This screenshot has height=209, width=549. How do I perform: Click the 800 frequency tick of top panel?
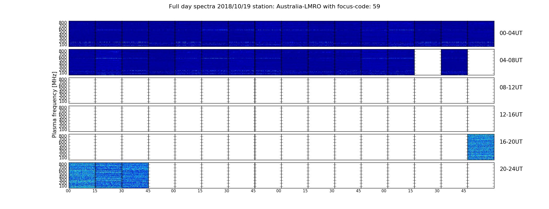tap(63, 23)
